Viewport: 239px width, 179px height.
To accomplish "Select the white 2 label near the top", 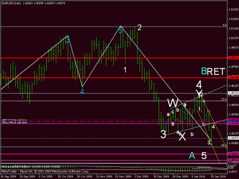I will click(x=140, y=27).
